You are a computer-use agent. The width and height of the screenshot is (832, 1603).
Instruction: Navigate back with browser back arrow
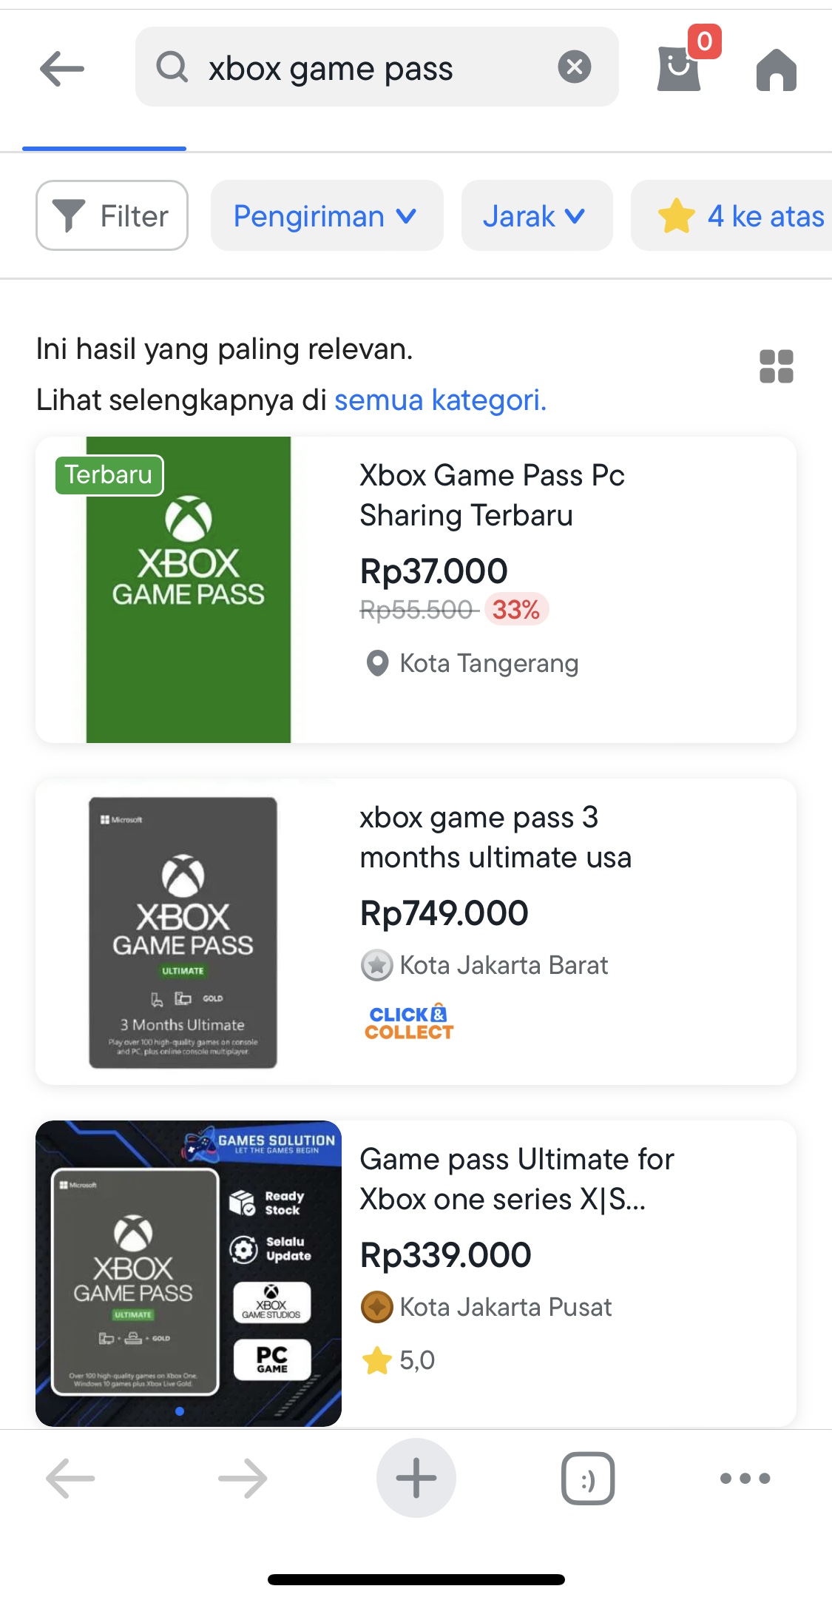click(x=70, y=1479)
